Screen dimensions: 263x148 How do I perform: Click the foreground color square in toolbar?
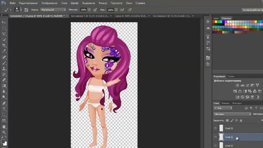click(3, 141)
